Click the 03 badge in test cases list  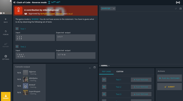coord(104,94)
